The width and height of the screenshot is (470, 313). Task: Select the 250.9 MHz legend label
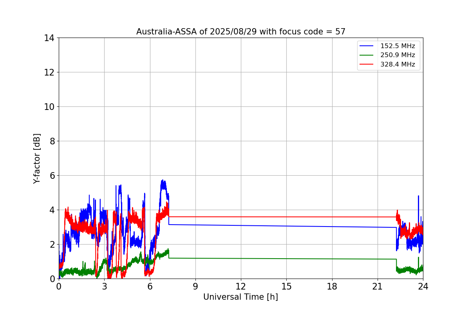[x=398, y=55]
